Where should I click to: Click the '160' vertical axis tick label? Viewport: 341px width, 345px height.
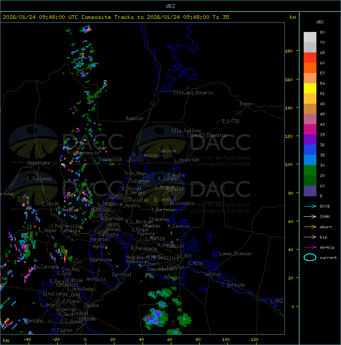[289, 79]
